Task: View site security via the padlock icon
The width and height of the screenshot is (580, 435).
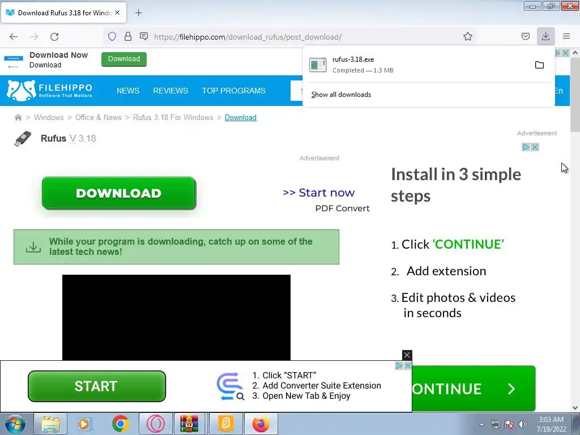Action: coord(128,36)
